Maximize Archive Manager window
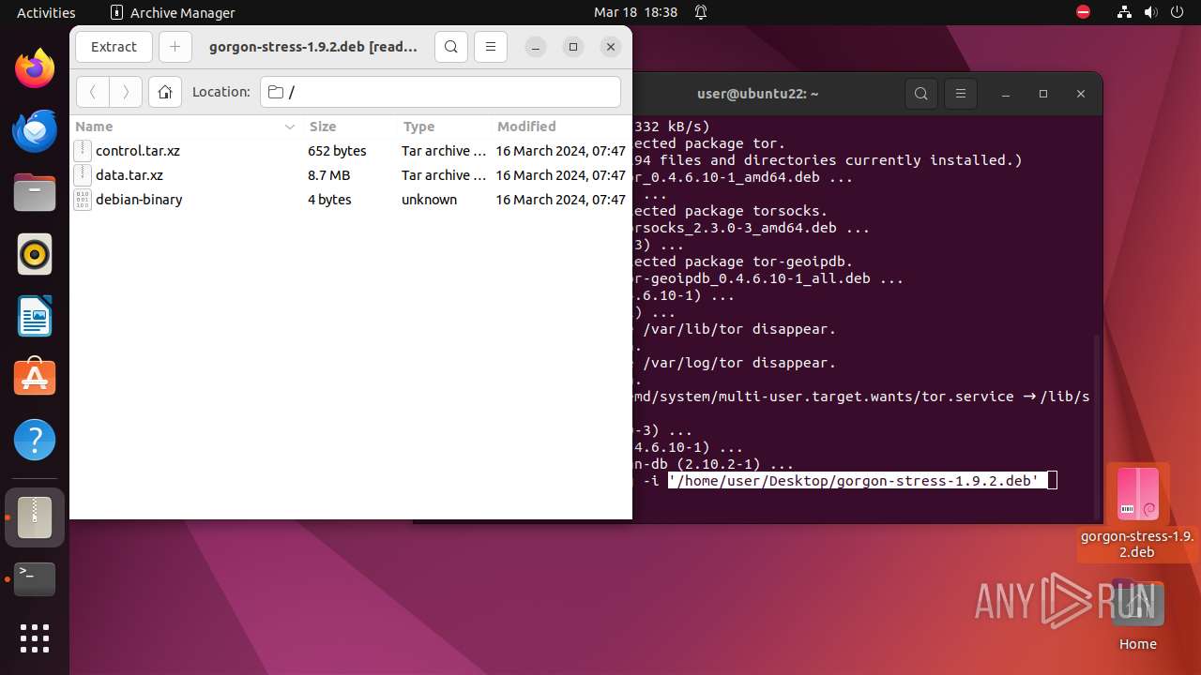Screen dimensions: 1201x675 pos(573,47)
